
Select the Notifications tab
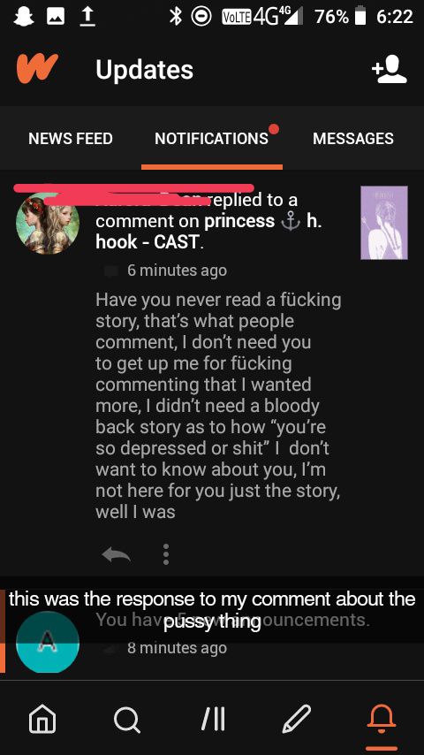212,139
